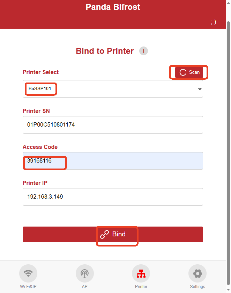Click the chain link icon on Bind

pyautogui.click(x=104, y=234)
